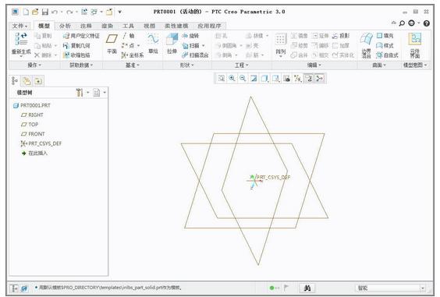Select the Plane (平面) datum tool
440x297 pixels.
pyautogui.click(x=112, y=44)
